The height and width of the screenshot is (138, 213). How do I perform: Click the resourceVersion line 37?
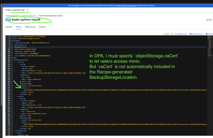(26, 54)
